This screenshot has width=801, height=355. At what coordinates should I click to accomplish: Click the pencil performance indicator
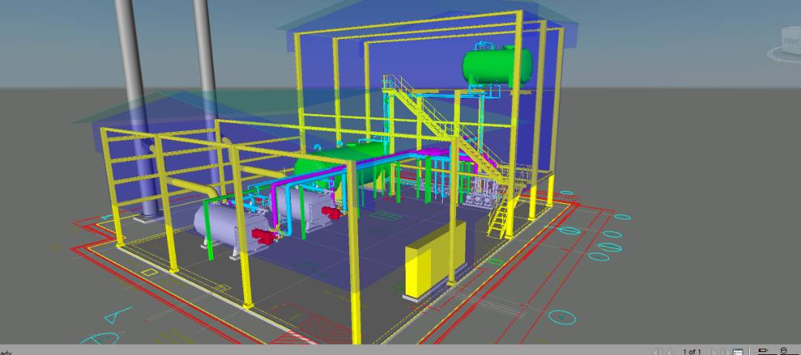pyautogui.click(x=763, y=351)
